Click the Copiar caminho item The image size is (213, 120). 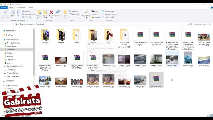28,14
